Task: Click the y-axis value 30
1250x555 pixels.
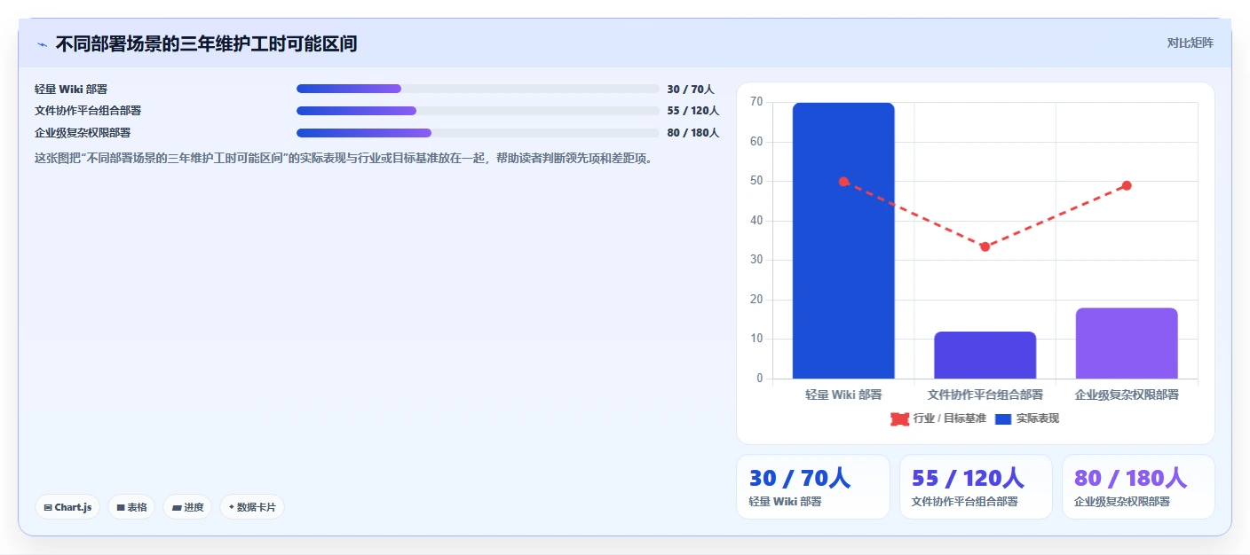Action: click(x=756, y=260)
